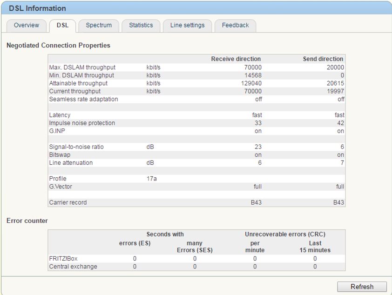Open the Line settings tab

pyautogui.click(x=187, y=25)
